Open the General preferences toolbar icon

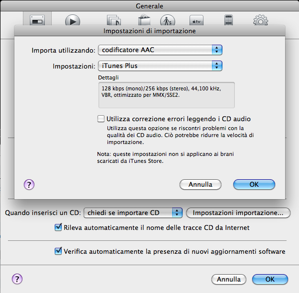[37, 20]
